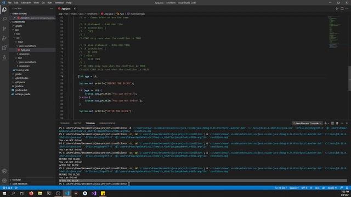Open the View menu

click(36, 3)
